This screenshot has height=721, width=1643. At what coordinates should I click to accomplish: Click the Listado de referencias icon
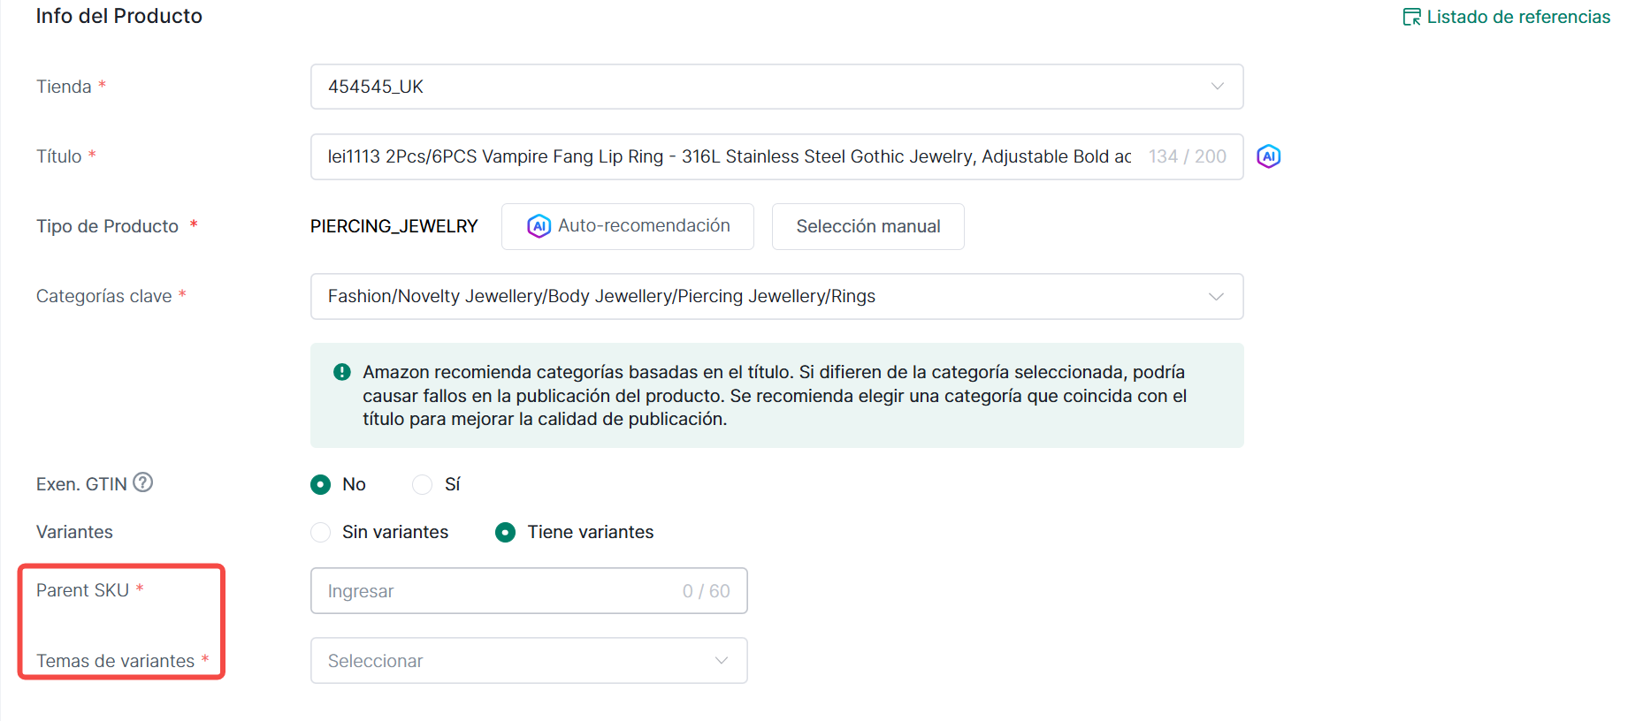[1411, 17]
